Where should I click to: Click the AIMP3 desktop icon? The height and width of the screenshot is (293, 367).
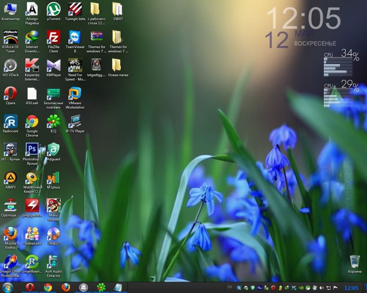point(10,178)
